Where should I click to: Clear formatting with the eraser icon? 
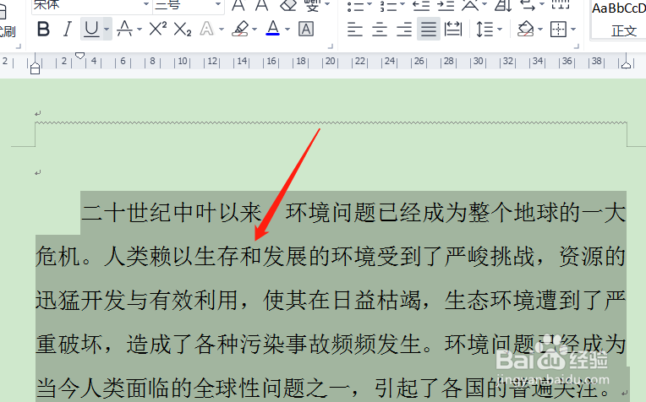(x=288, y=5)
